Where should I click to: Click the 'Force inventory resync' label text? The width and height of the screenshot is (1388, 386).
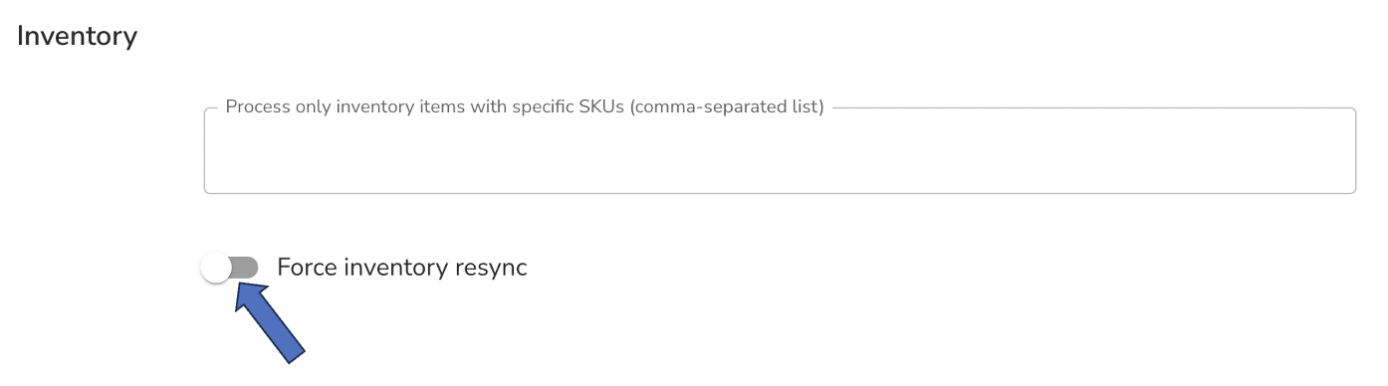click(x=401, y=268)
